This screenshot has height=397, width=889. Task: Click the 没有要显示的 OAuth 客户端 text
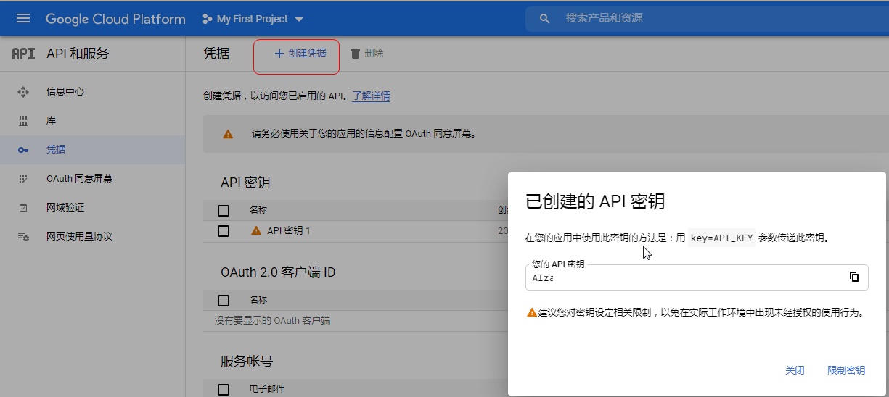click(273, 320)
